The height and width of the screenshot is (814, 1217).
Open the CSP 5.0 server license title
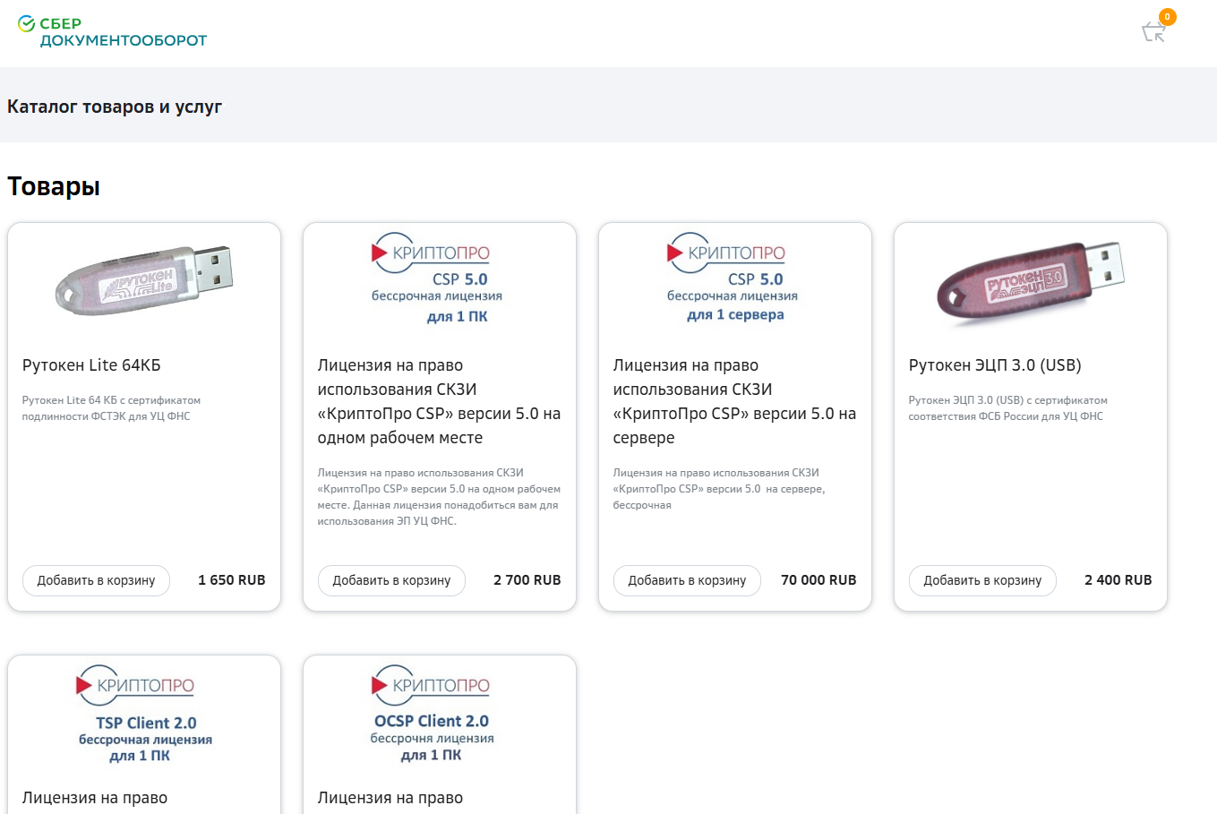[734, 401]
